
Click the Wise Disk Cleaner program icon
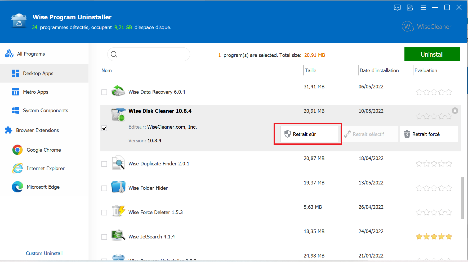tap(118, 115)
